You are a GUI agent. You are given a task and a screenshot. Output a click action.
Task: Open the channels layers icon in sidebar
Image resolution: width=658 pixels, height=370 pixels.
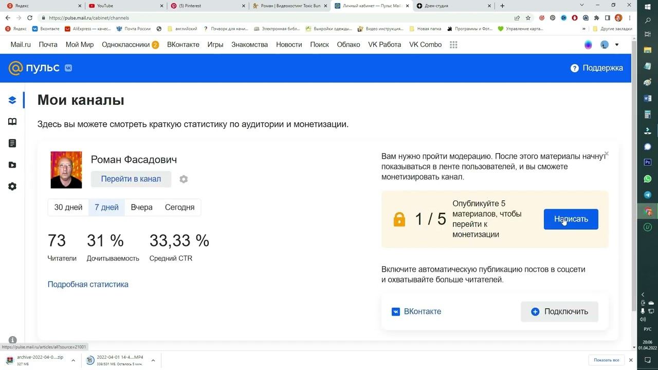(x=12, y=100)
